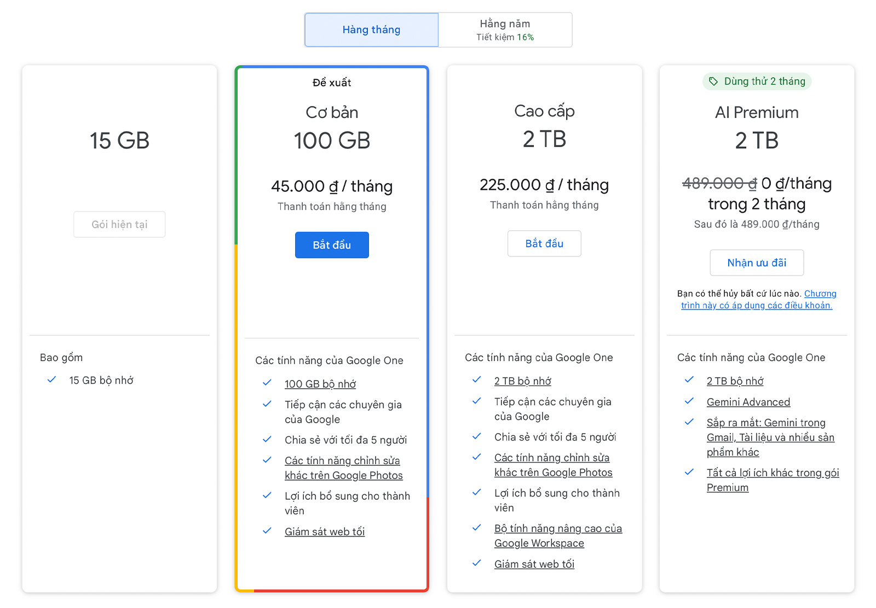The image size is (876, 608).
Task: Click checkmark beside Giám sát web tối in Cơ bản
Action: point(267,530)
